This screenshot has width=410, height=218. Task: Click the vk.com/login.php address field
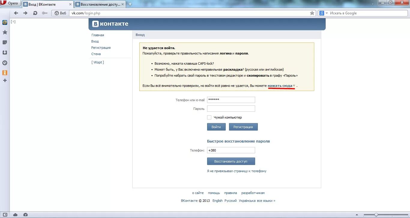coord(189,13)
